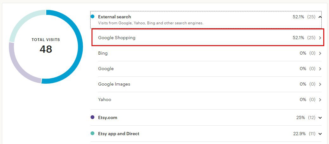The image size is (329, 144).
Task: Open the Google row arrow
Action: (320, 69)
